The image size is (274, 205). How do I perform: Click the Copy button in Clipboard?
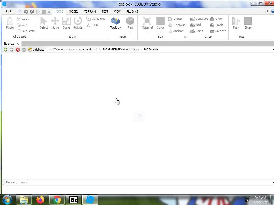click(x=23, y=19)
